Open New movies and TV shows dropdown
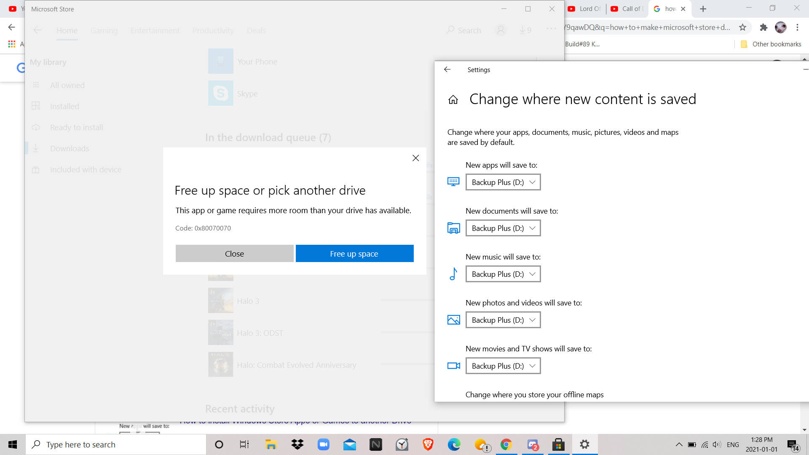 click(x=503, y=366)
